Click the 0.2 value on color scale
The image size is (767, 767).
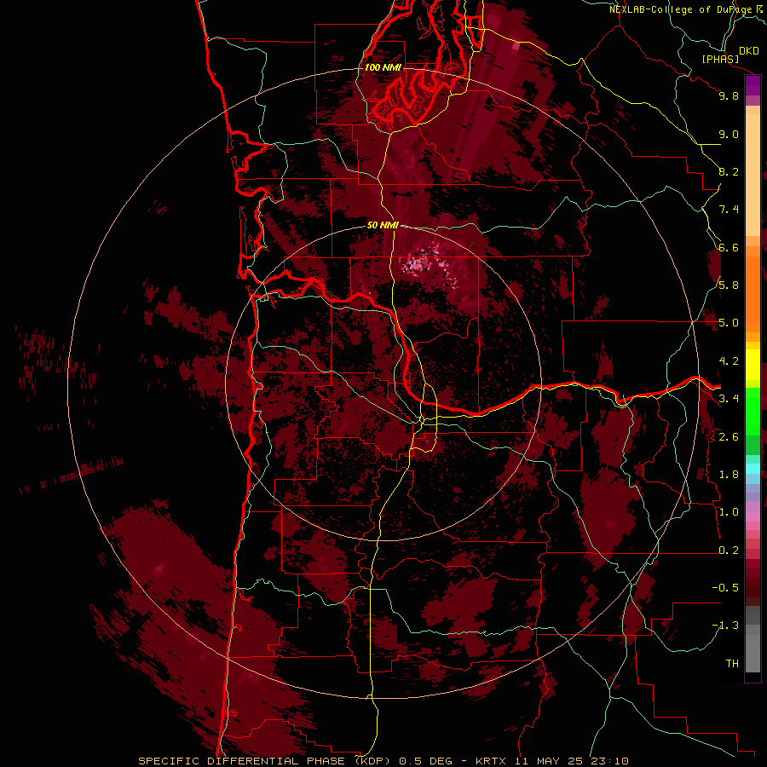coord(729,551)
